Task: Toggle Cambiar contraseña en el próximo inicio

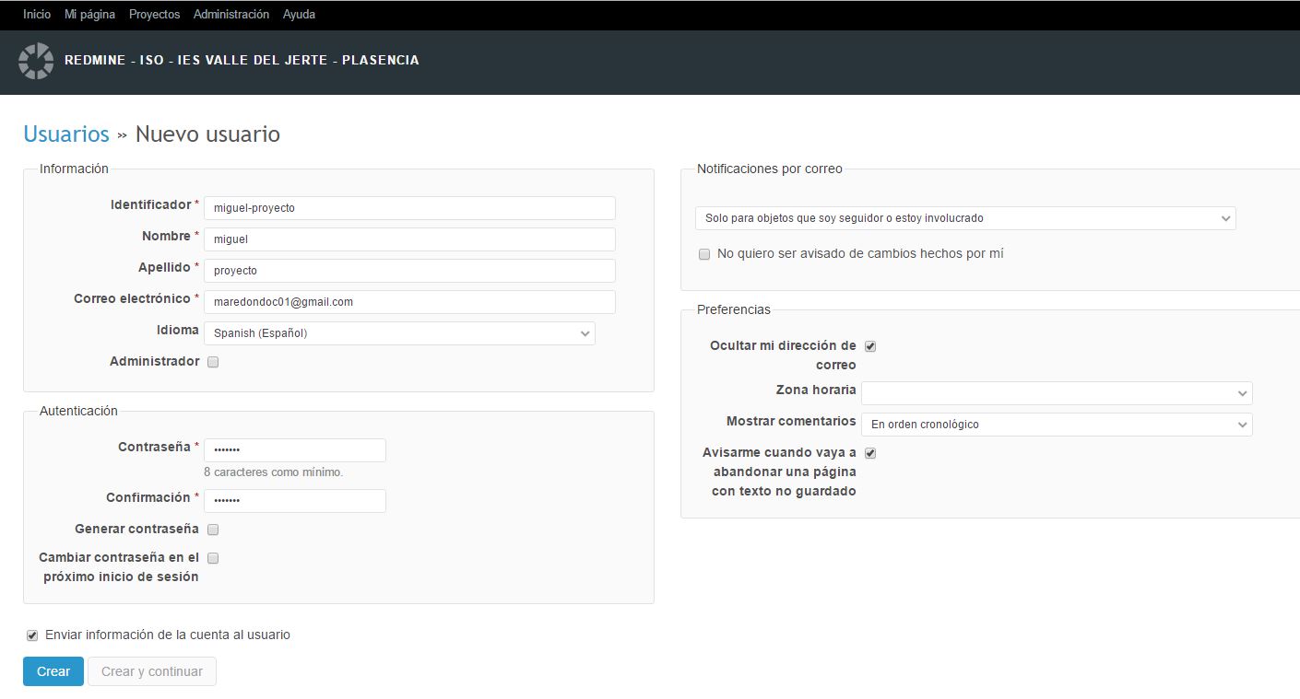Action: [x=213, y=558]
